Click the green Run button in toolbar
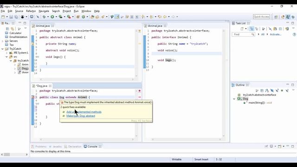 click(x=52, y=17)
